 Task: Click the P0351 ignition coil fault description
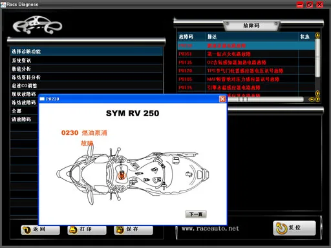tap(229, 54)
